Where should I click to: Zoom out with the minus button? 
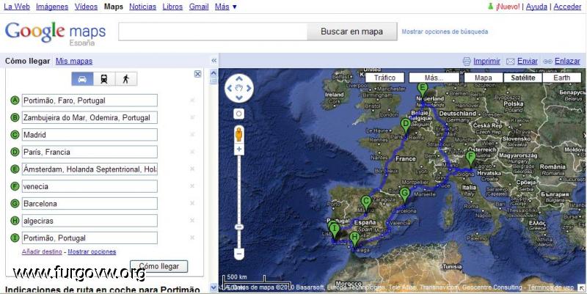239,254
